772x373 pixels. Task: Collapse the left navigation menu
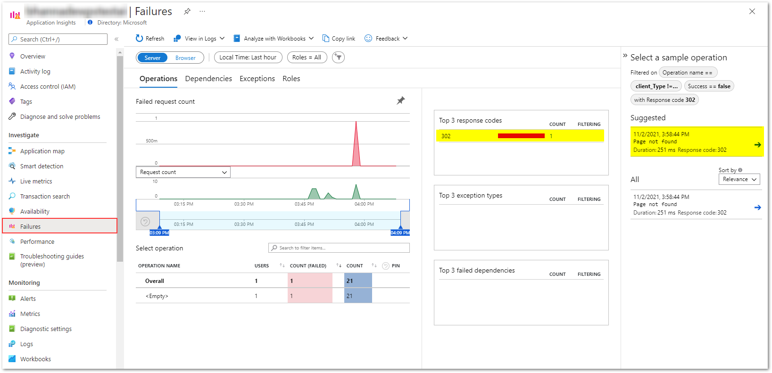pos(116,39)
